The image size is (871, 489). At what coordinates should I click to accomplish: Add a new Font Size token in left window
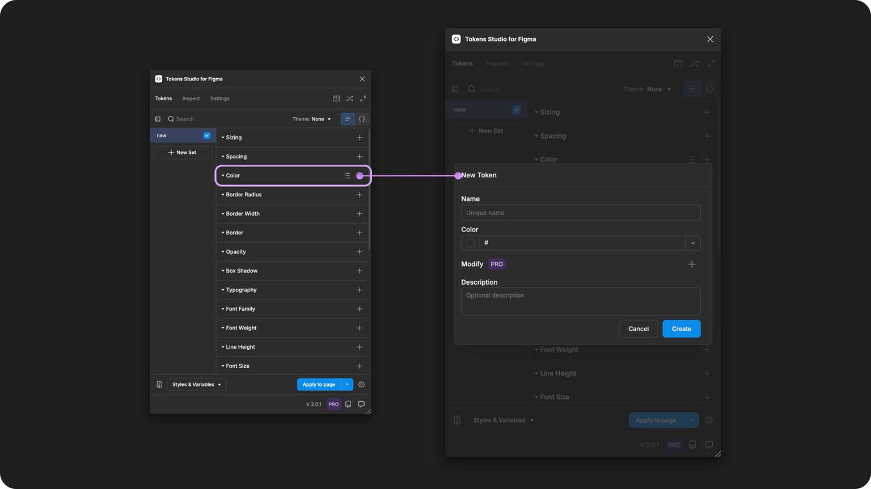(x=360, y=366)
